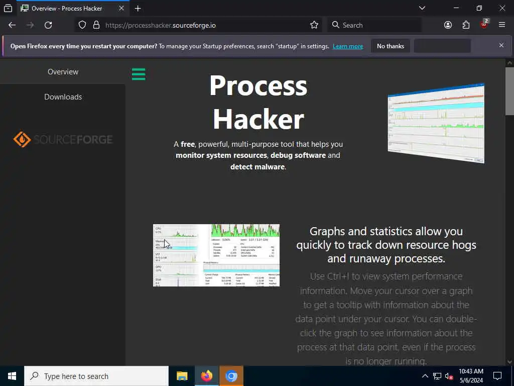Open File Explorer from the taskbar
The width and height of the screenshot is (514, 386).
182,376
